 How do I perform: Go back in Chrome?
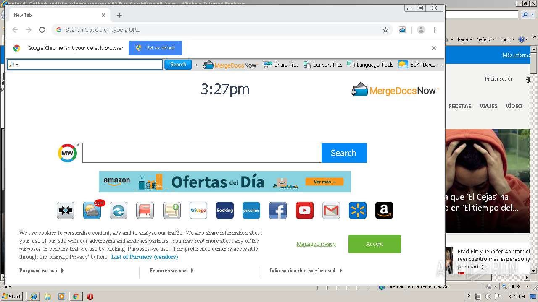coord(15,30)
